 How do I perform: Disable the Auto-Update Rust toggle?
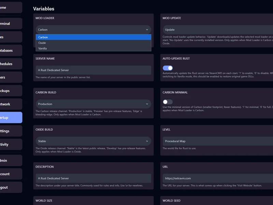click(168, 68)
